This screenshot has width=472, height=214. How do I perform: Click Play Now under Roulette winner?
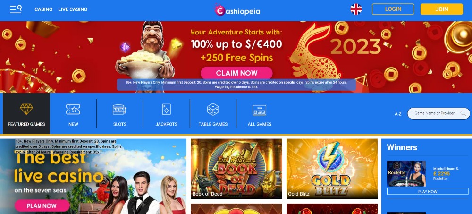[428, 191]
